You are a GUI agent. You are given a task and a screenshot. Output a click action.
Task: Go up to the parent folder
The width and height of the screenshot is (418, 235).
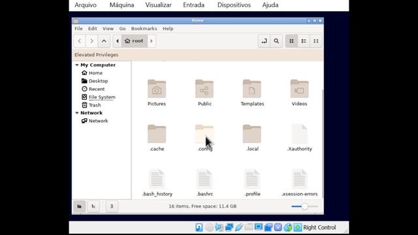[x=104, y=41]
